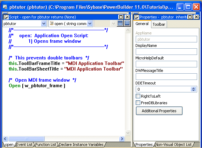Screen dimensions: 202x148
Task: Enable the FreeDBLibraries checkbox
Action: (138, 102)
